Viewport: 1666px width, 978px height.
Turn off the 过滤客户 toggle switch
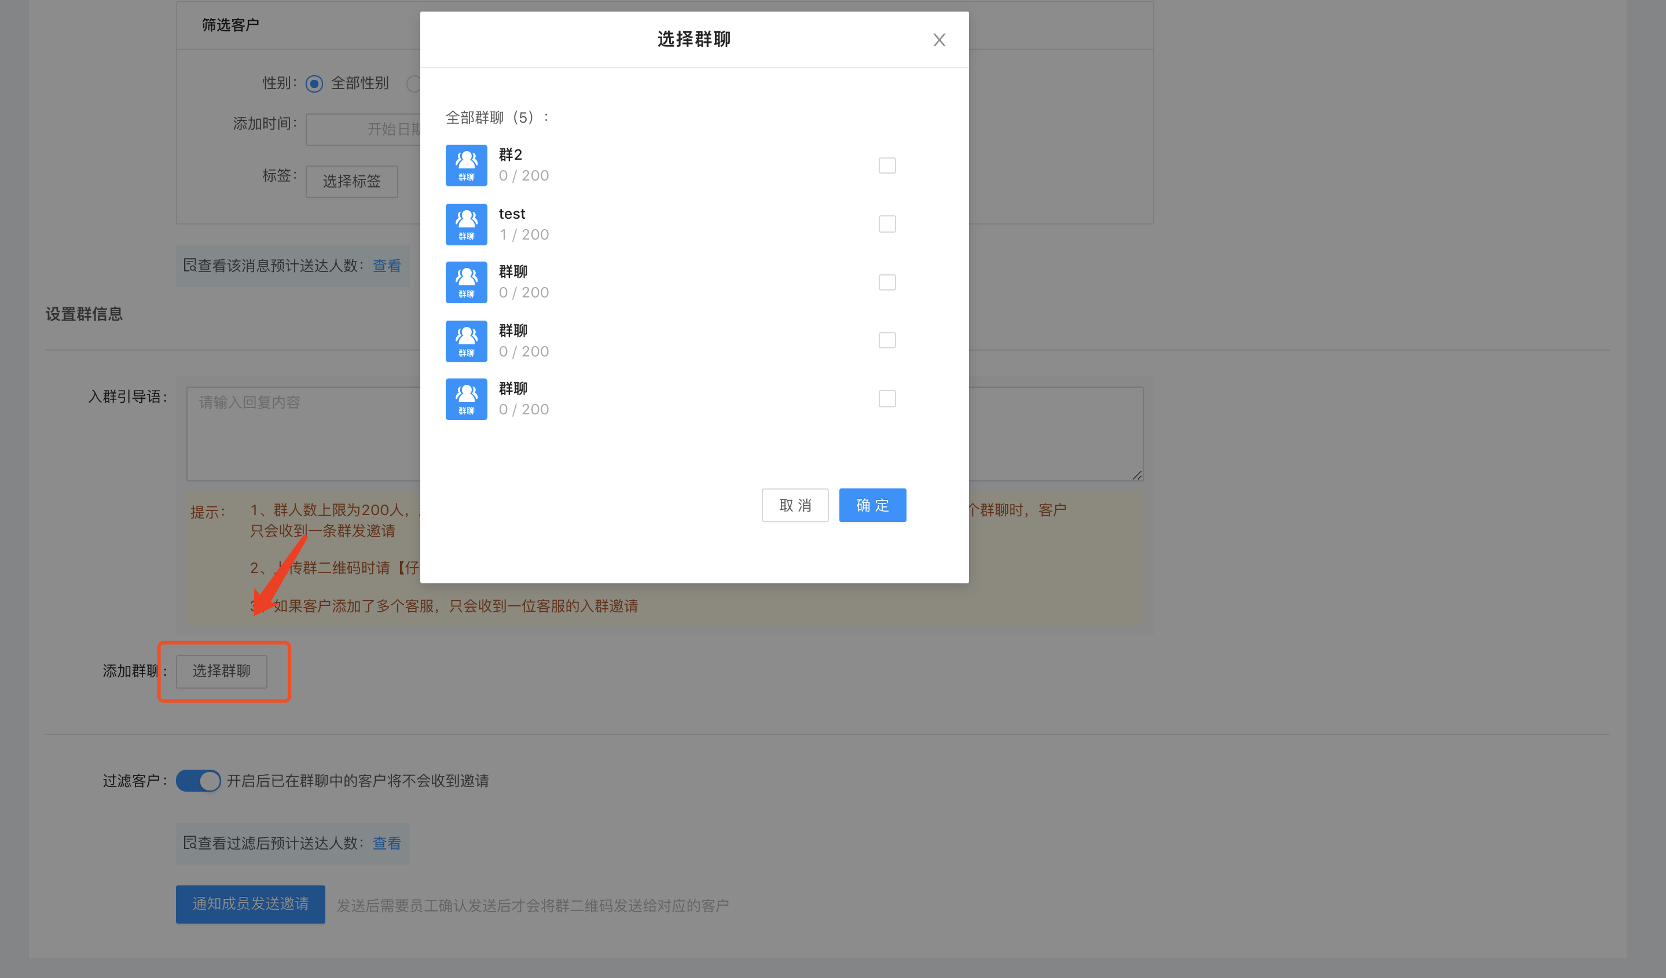pyautogui.click(x=199, y=781)
